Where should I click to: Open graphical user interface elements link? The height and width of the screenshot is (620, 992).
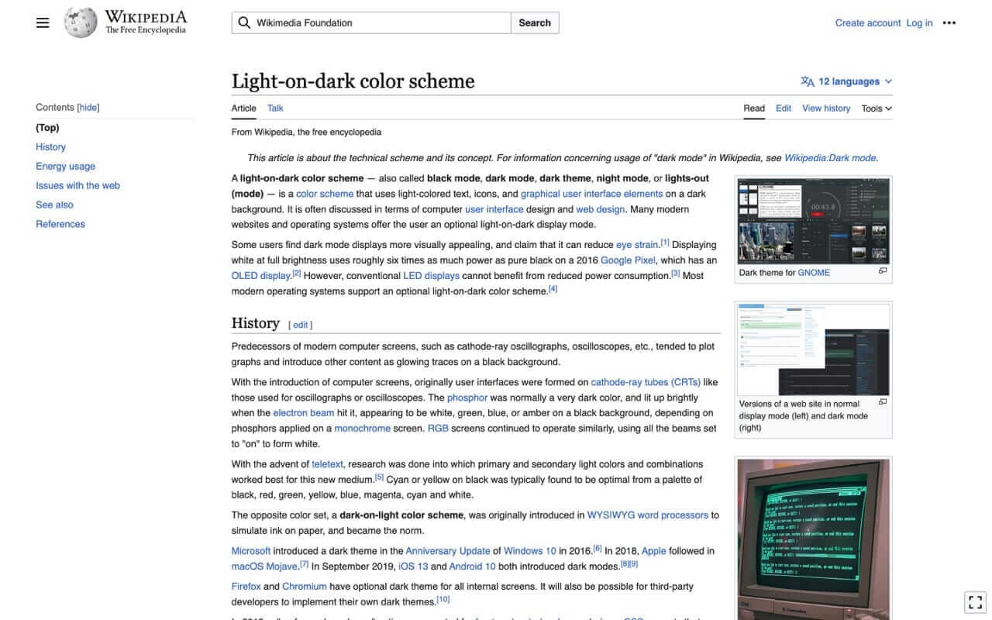point(591,194)
